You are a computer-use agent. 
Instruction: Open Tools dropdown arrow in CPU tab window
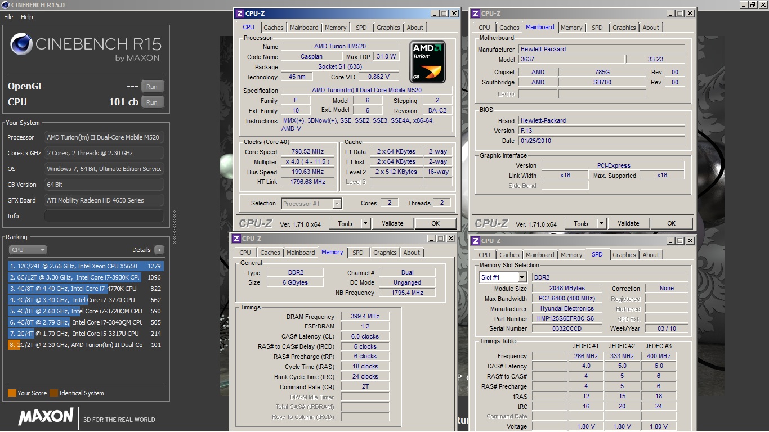[x=365, y=223]
